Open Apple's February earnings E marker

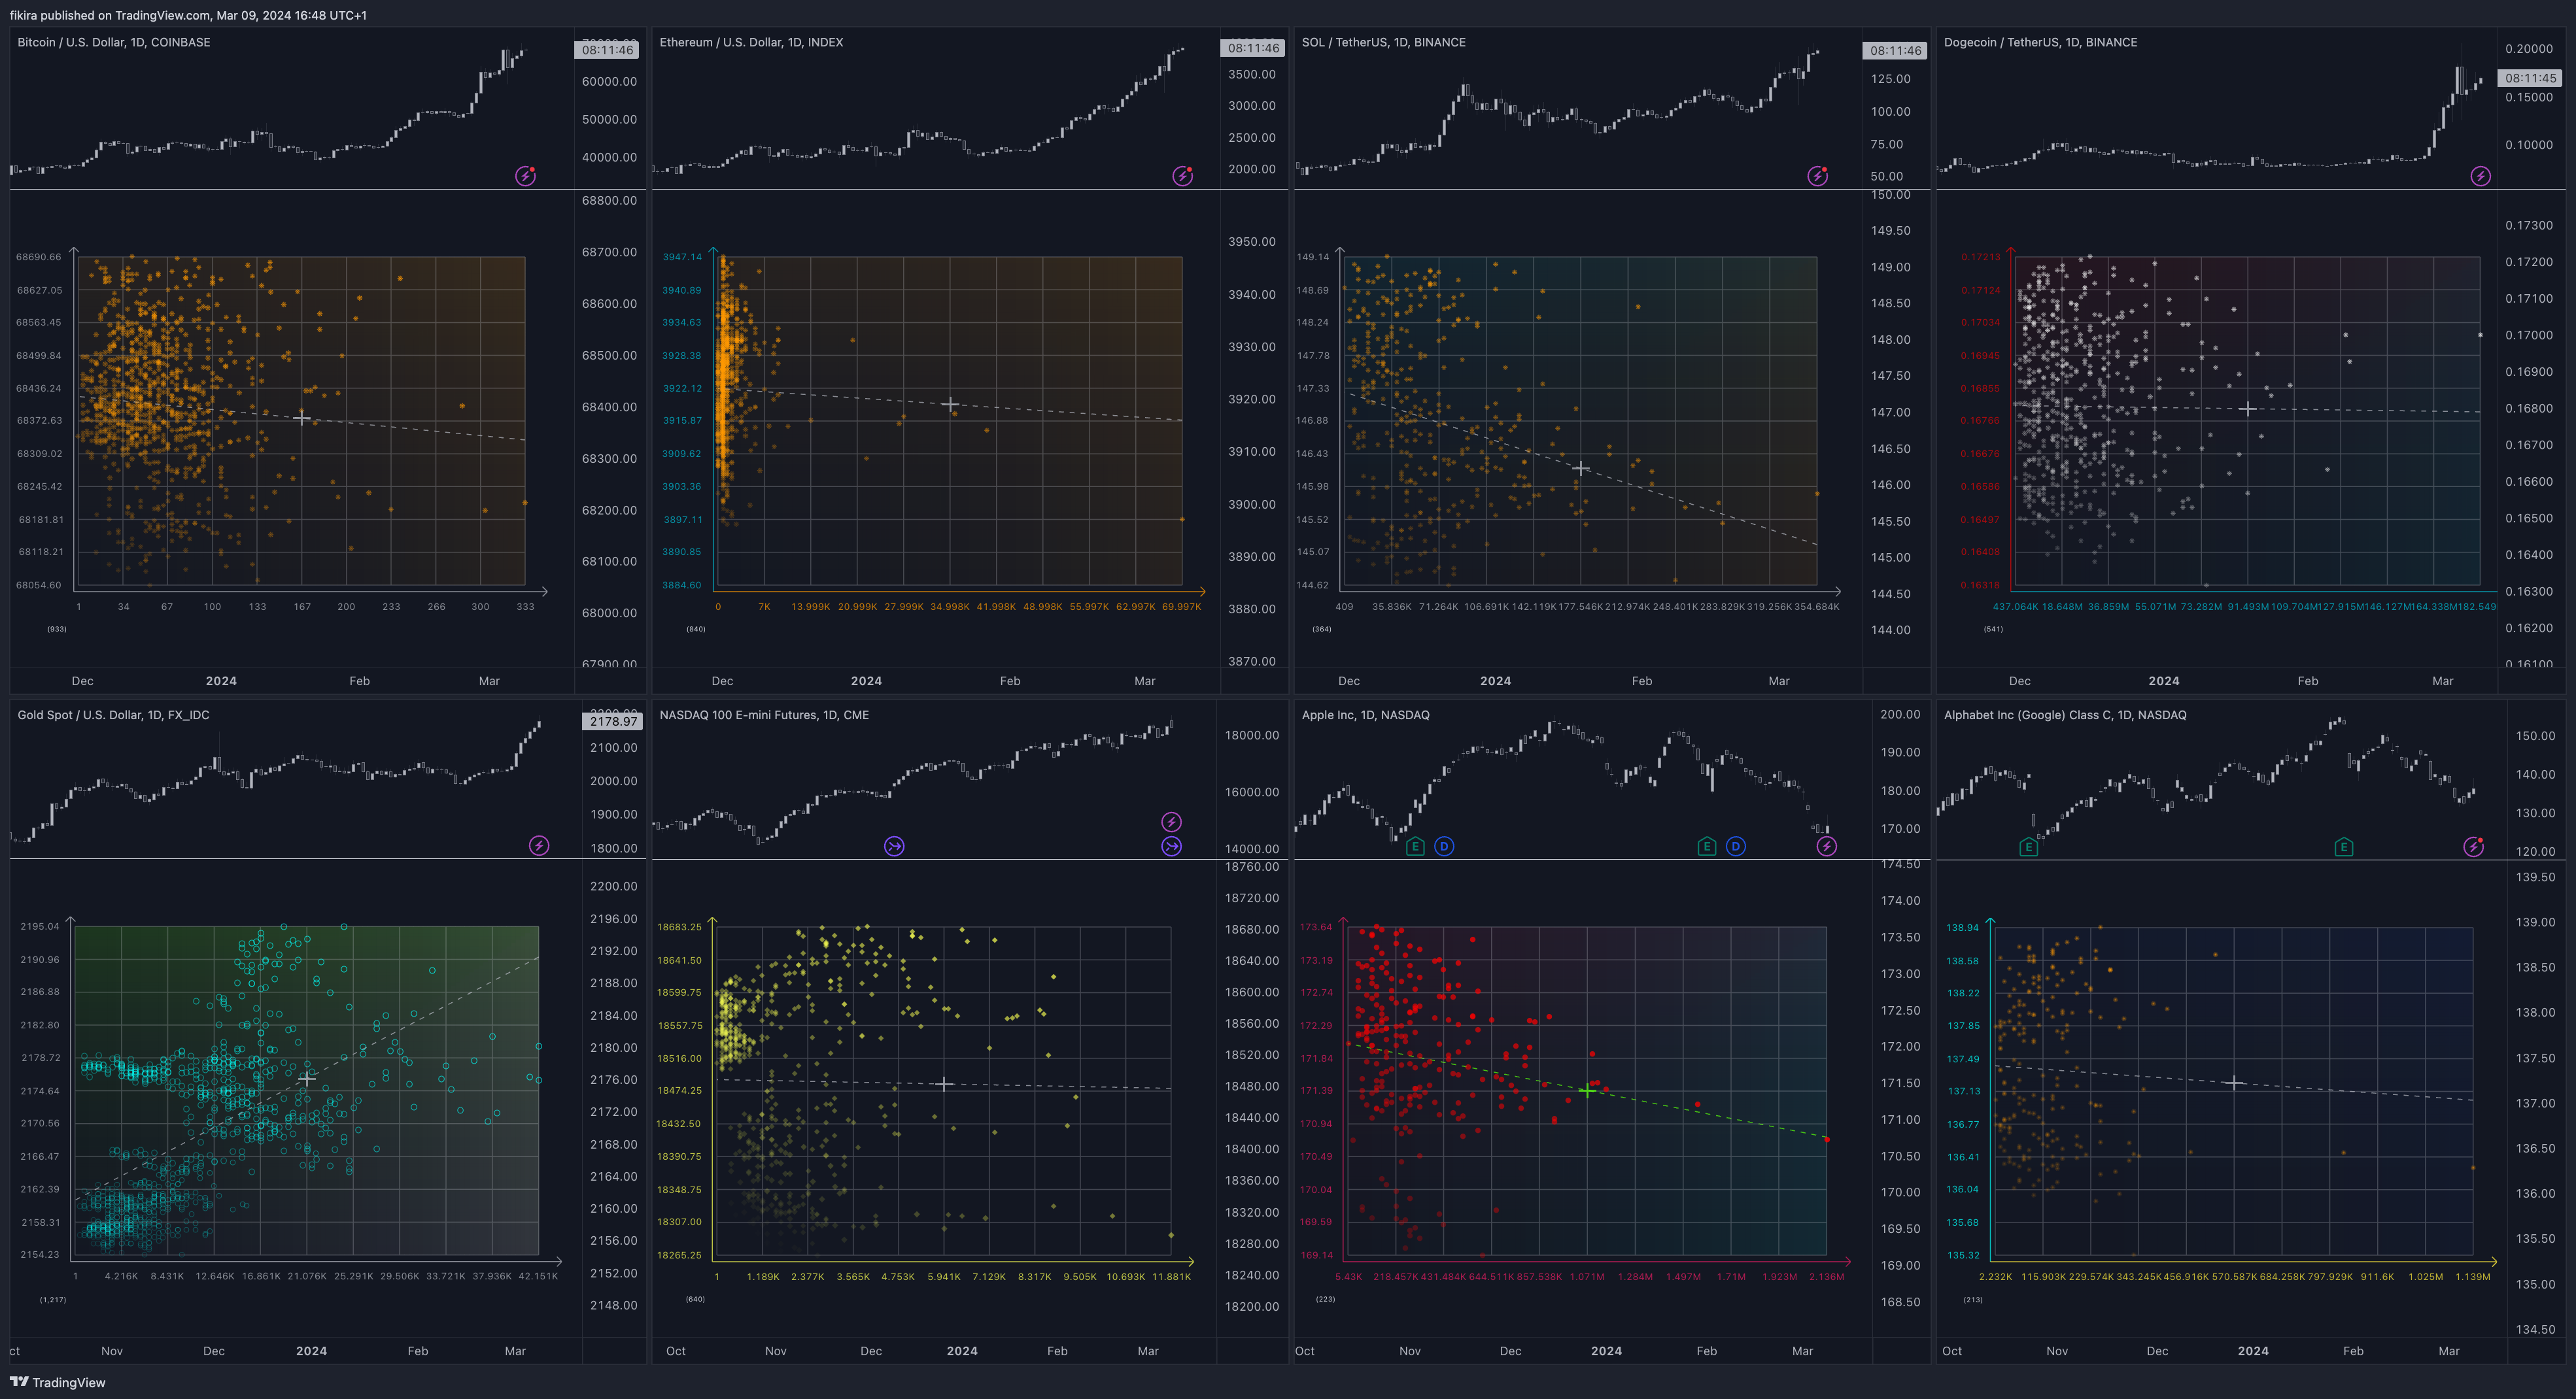click(x=1706, y=847)
